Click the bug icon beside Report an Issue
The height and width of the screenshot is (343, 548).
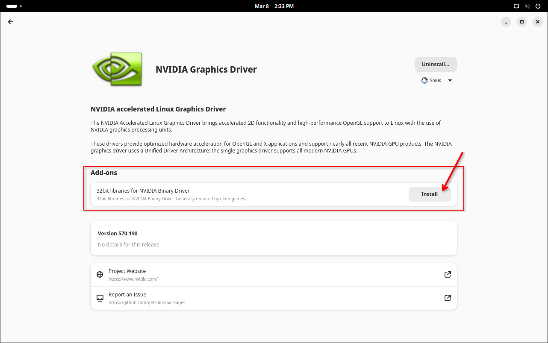(100, 298)
